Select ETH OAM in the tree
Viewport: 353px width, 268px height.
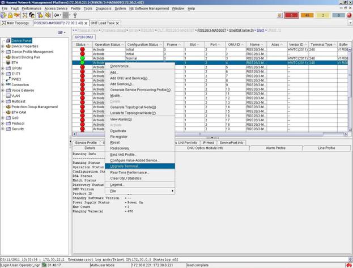pyautogui.click(x=19, y=112)
